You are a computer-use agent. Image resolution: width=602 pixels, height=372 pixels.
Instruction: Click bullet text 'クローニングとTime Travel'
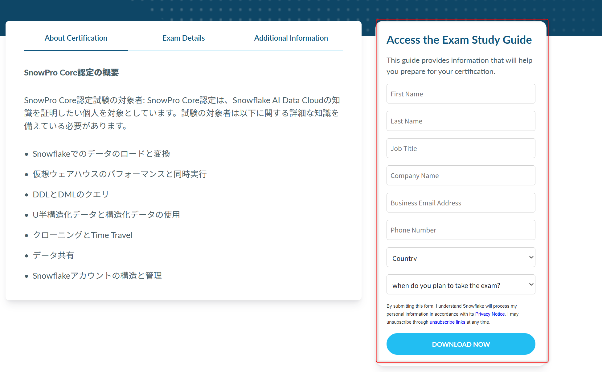pos(82,235)
